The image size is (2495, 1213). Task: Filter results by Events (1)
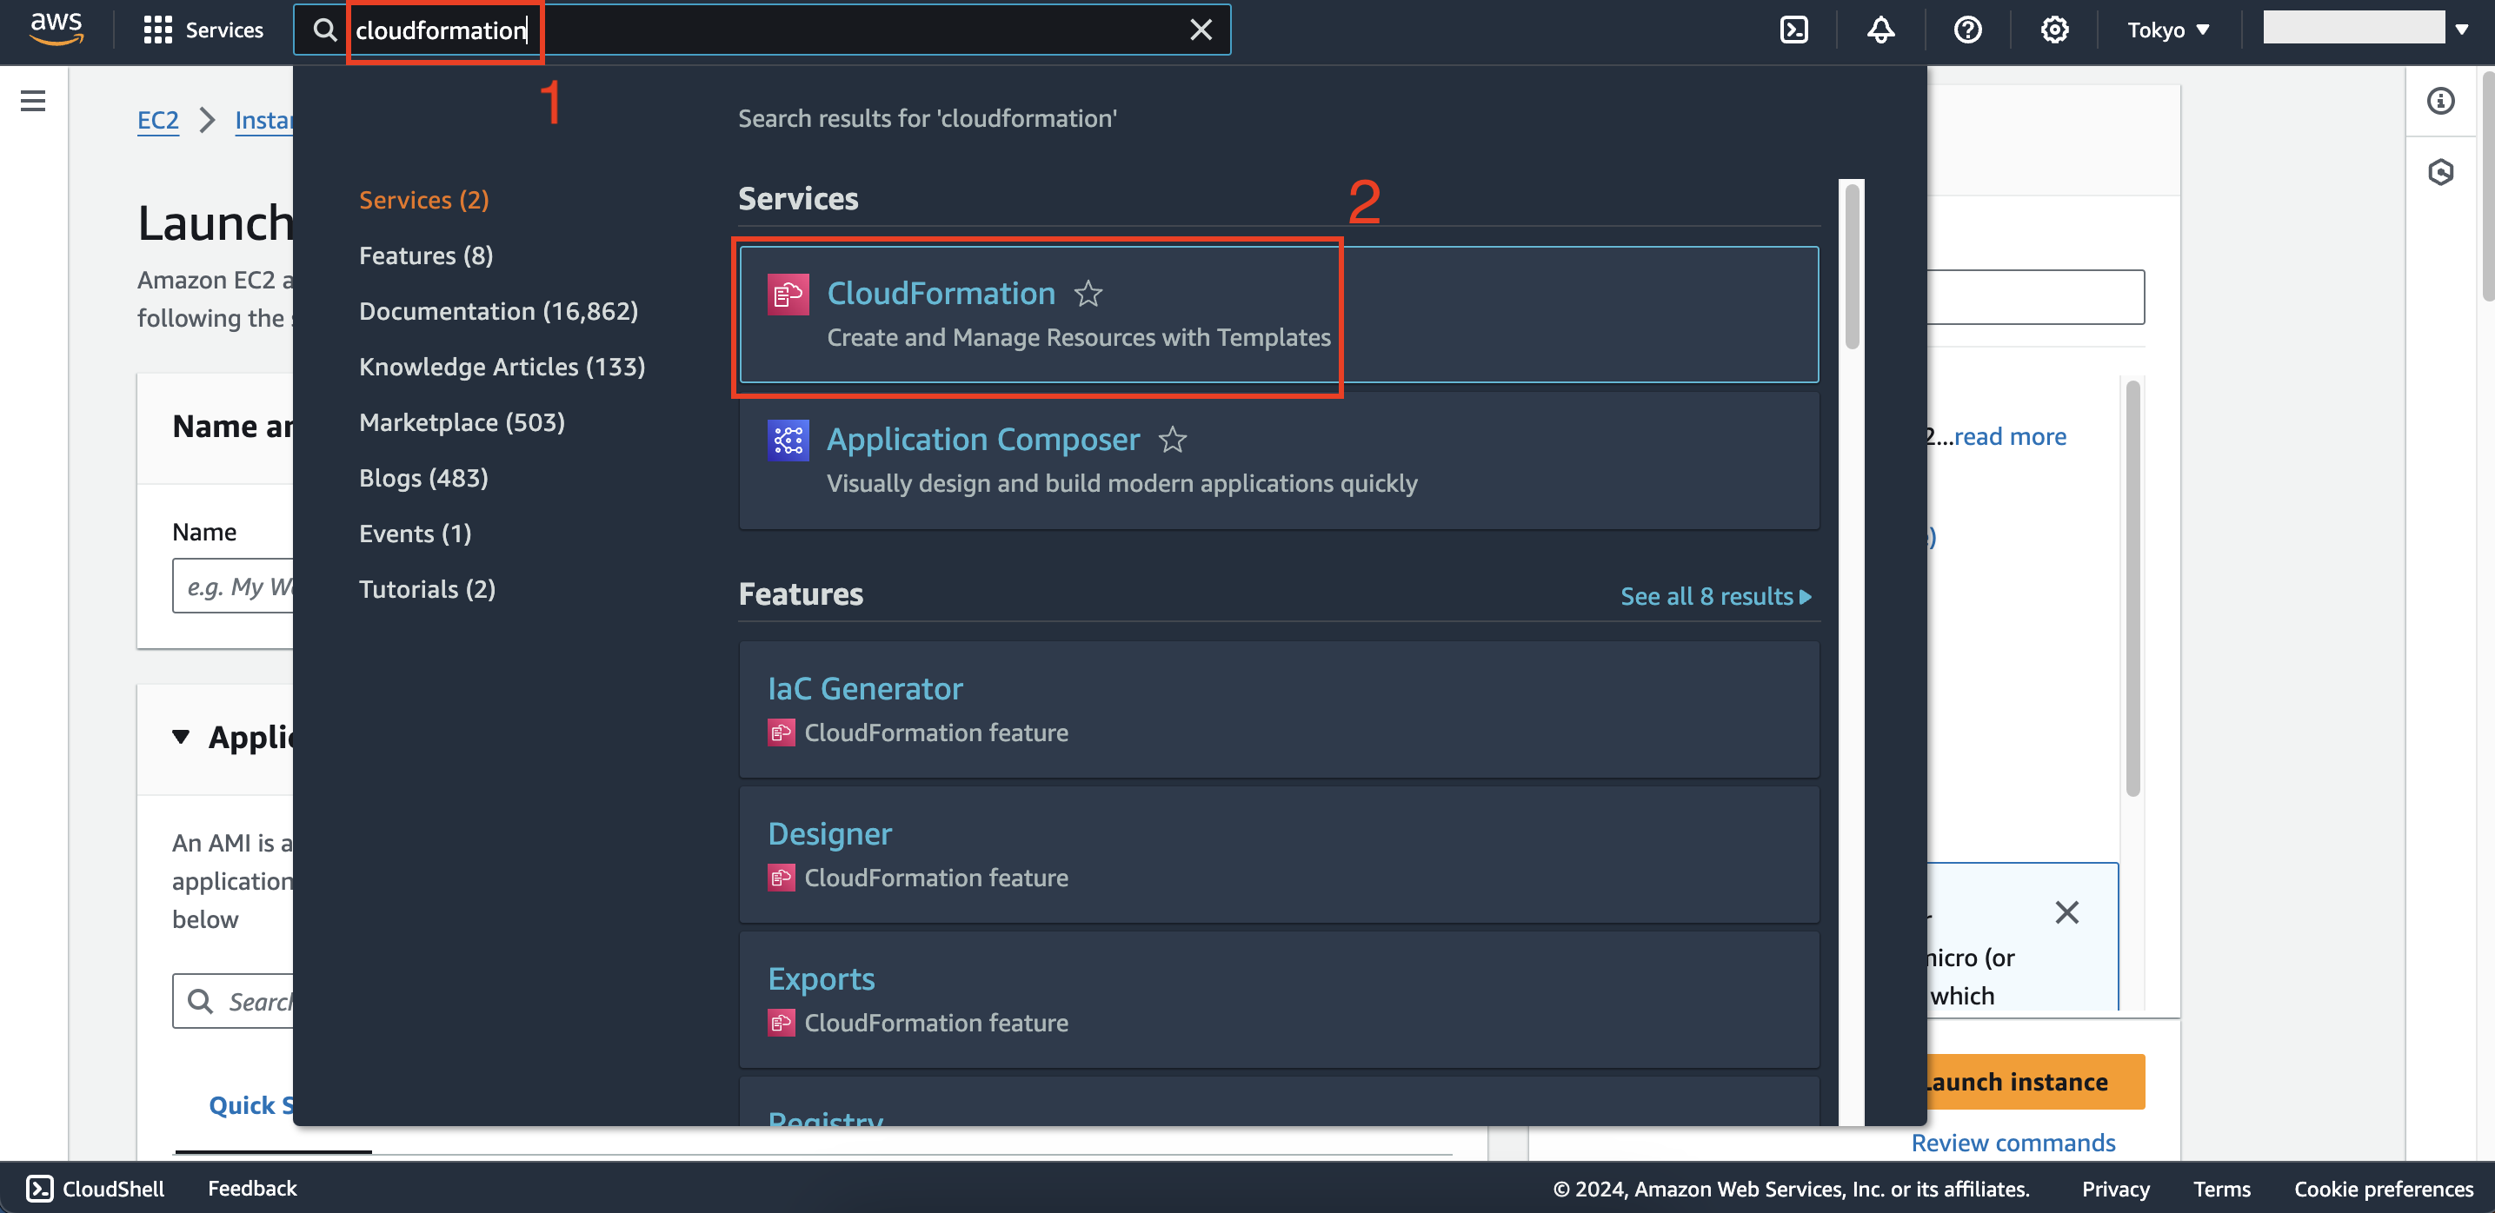415,534
